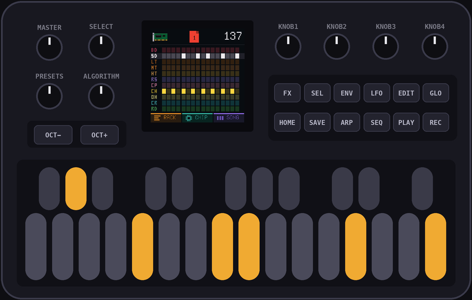The width and height of the screenshot is (472, 300).
Task: Choose the CH track label
Action: coord(154,91)
